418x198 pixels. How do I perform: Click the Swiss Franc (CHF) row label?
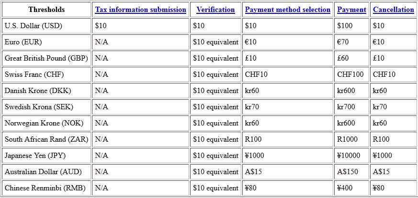(34, 74)
